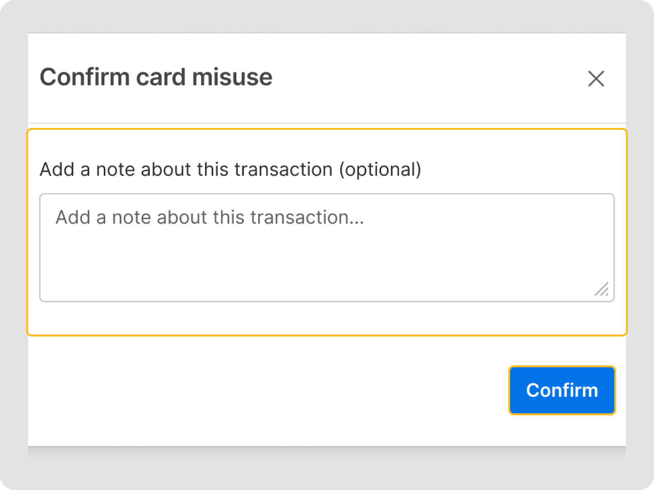The height and width of the screenshot is (490, 654).
Task: Dismiss the dialog using the X icon
Action: click(x=596, y=78)
